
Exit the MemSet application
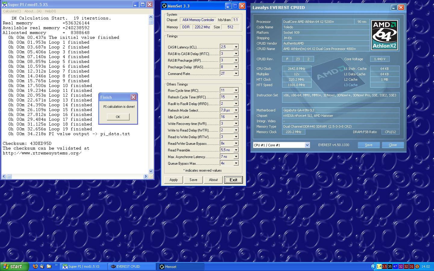pyautogui.click(x=233, y=180)
